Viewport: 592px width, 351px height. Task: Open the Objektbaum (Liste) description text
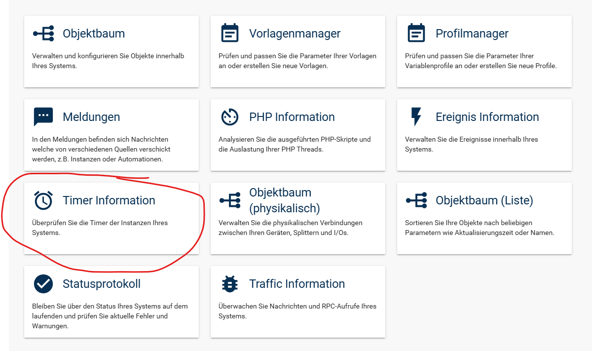pos(479,228)
